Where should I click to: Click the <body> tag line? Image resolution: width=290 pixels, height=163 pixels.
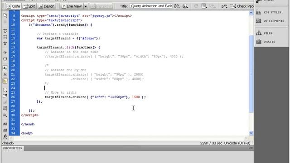tap(27, 133)
